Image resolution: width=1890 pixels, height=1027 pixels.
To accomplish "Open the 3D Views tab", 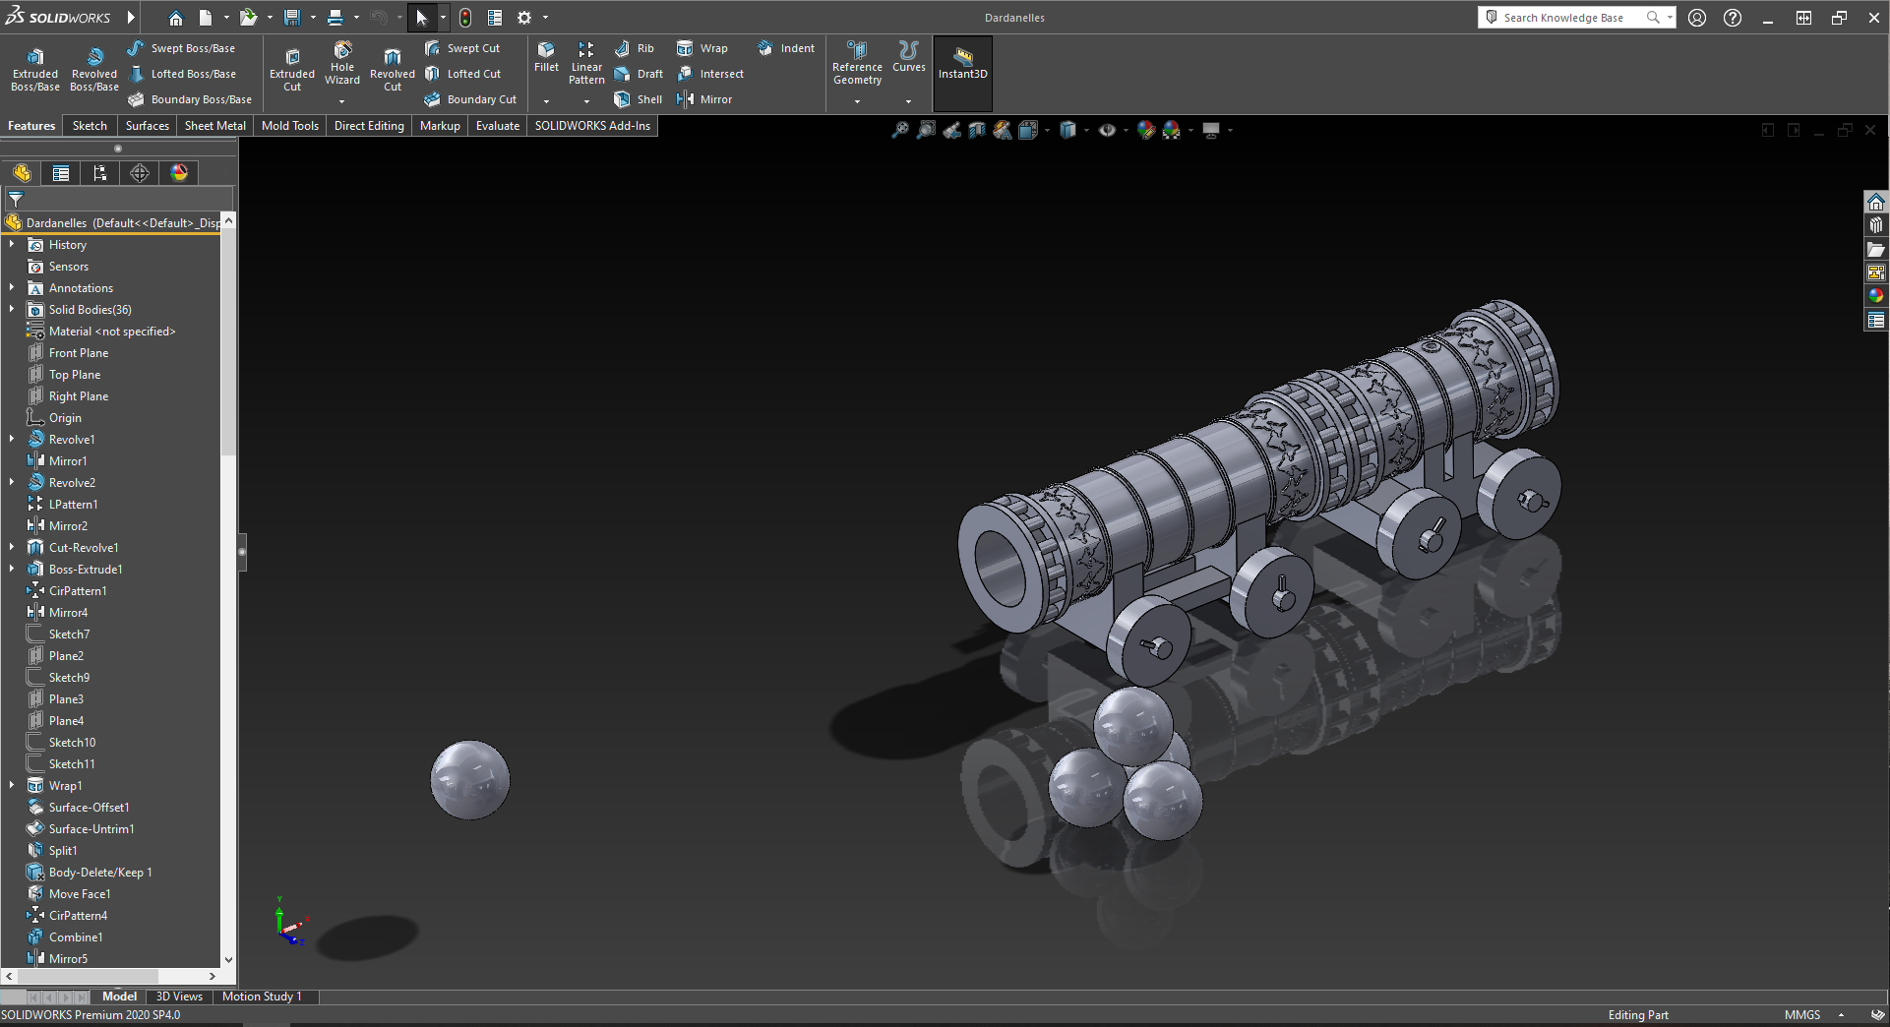I will 179,997.
